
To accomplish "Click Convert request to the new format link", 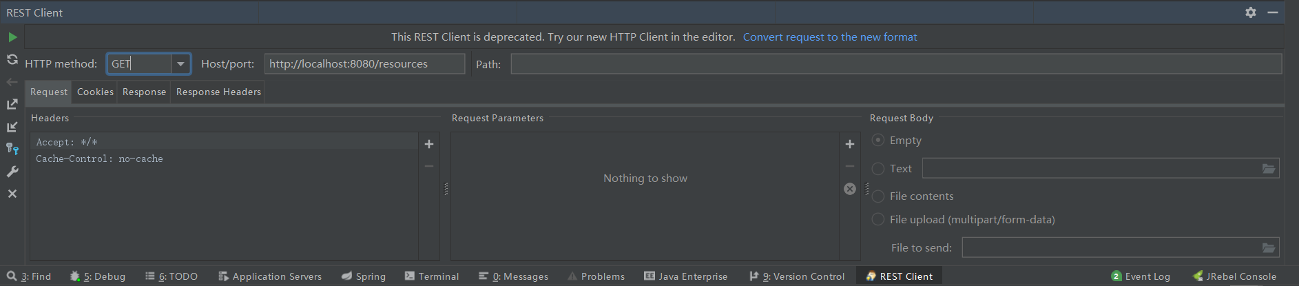I will tap(830, 37).
